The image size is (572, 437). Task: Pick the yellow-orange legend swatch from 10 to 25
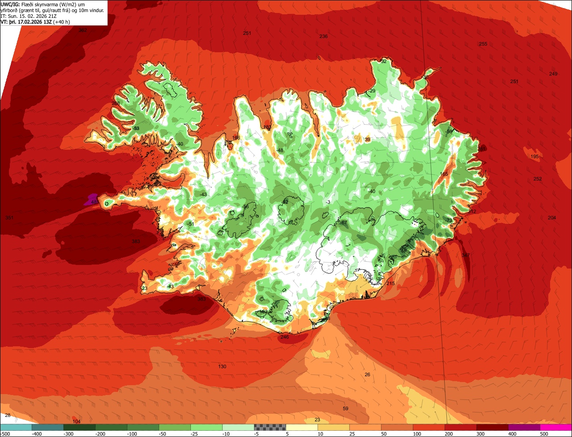click(x=333, y=427)
